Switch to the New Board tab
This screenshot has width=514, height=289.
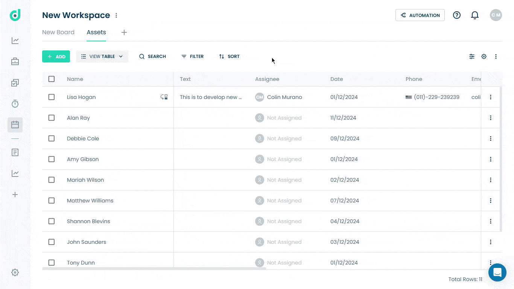pos(58,32)
